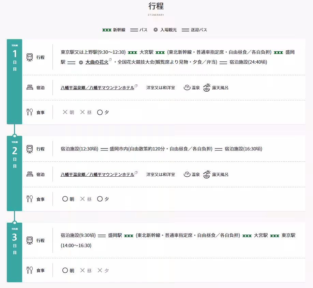Click the day 1 露天風呂 label text
The width and height of the screenshot is (313, 288).
[x=220, y=88]
